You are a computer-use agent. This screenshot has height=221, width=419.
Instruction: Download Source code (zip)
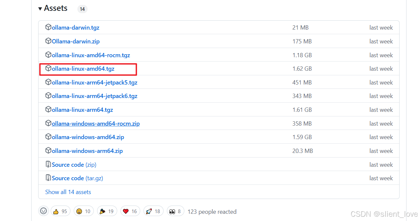pos(74,165)
